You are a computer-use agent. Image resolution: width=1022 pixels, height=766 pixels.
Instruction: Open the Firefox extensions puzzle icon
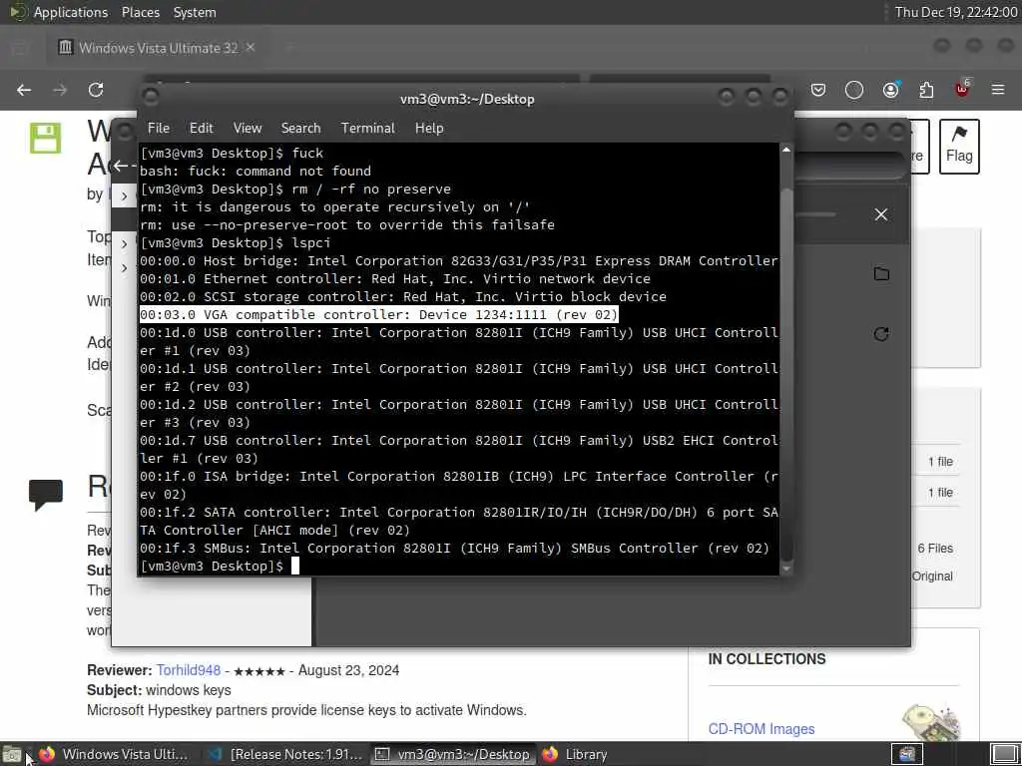coord(926,90)
